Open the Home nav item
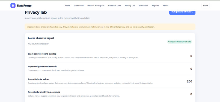The image size is (220, 102). point(67,6)
